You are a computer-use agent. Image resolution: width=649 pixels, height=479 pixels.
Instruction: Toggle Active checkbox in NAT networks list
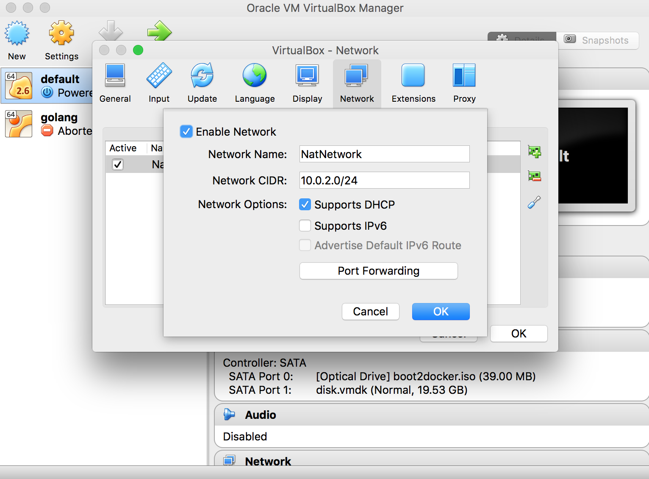point(118,164)
